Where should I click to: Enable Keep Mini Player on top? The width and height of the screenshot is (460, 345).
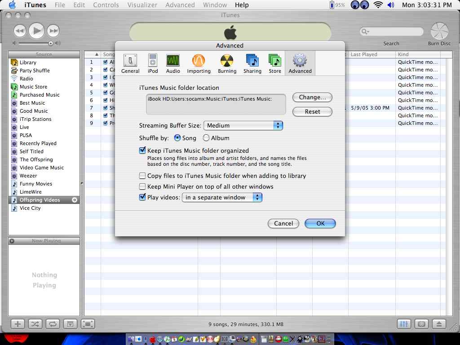coord(142,186)
